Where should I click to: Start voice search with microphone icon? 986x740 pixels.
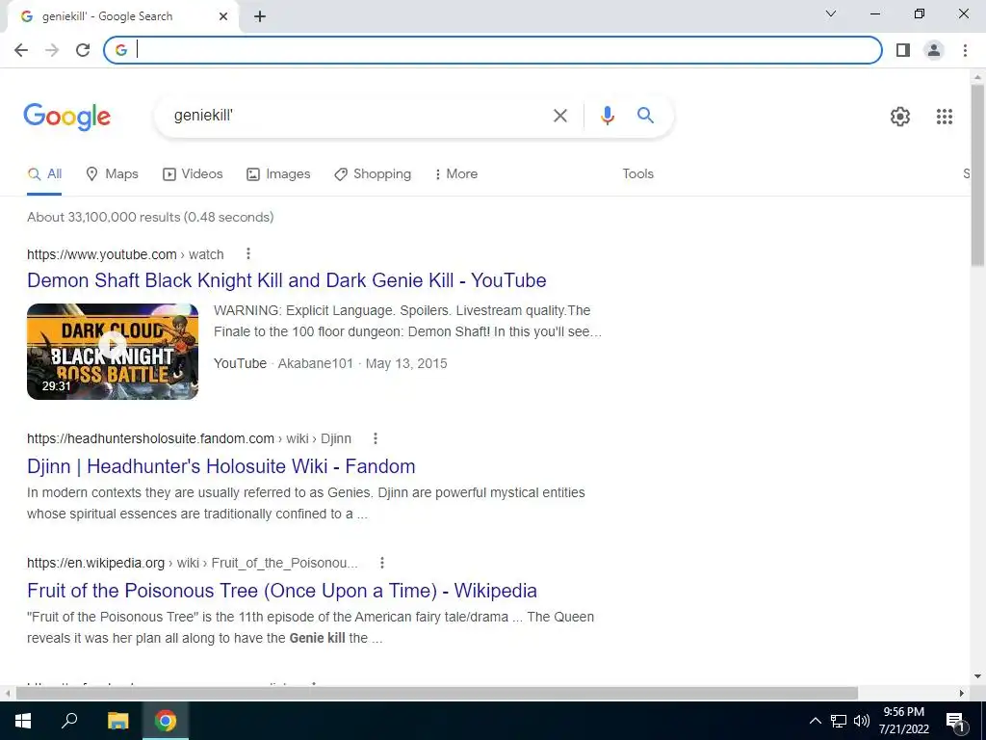click(607, 116)
